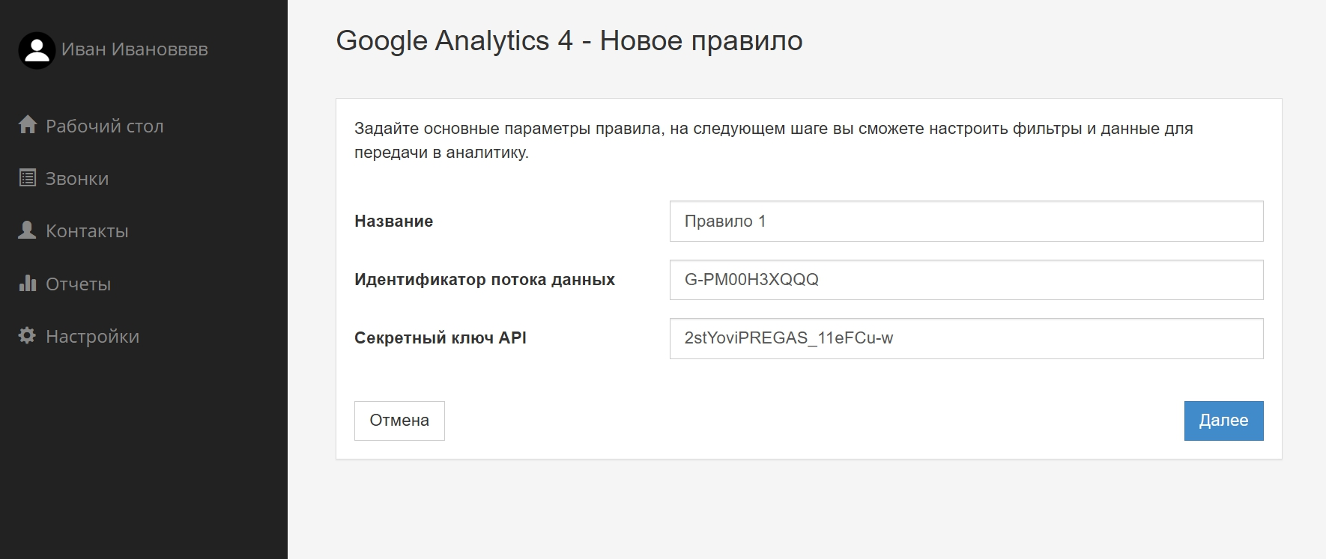
Task: Cancel with the Отмена button
Action: tap(399, 421)
